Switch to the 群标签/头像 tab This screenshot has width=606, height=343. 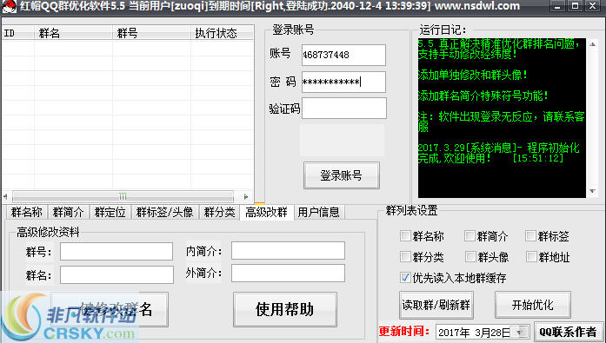[165, 212]
